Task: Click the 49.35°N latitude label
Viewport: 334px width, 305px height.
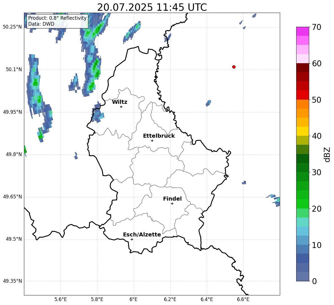Action: (x=12, y=281)
